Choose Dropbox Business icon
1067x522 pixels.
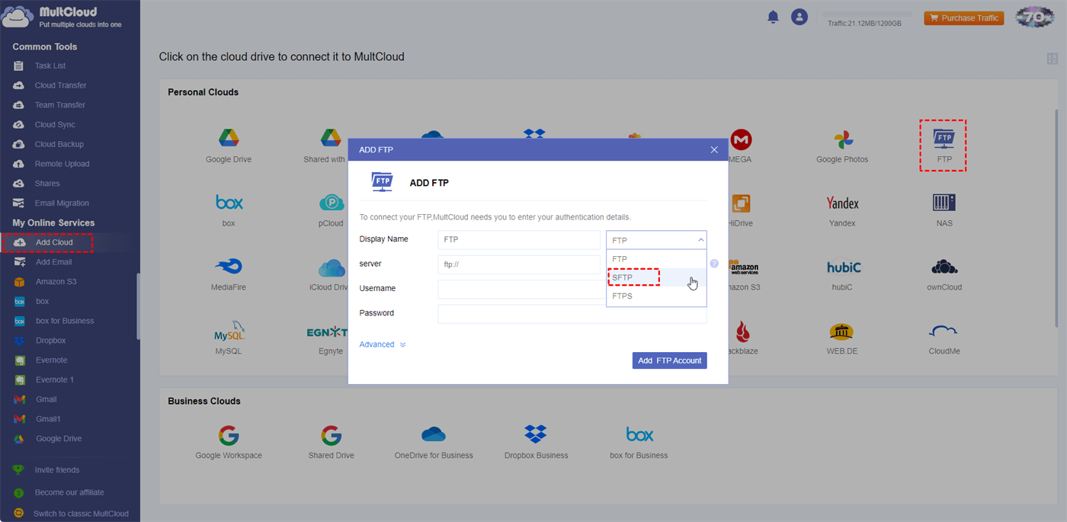click(x=536, y=434)
